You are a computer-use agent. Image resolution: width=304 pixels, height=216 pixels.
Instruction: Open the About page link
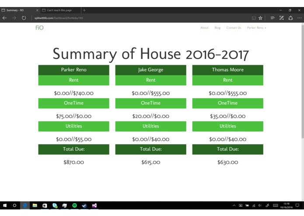click(x=204, y=28)
